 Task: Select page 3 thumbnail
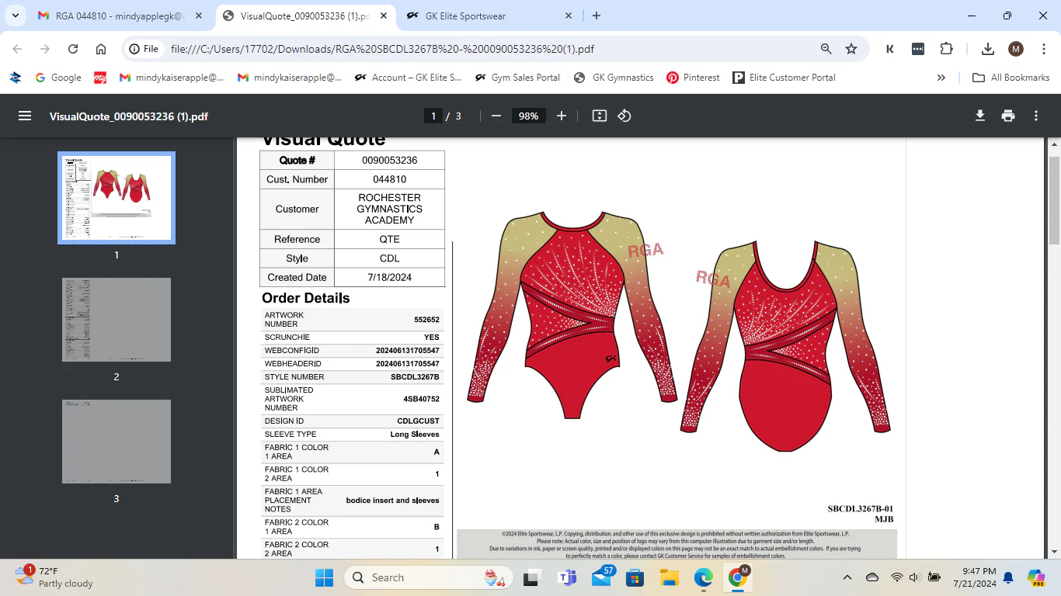click(117, 442)
